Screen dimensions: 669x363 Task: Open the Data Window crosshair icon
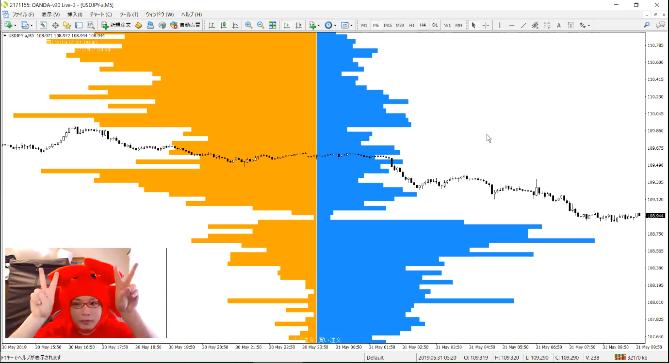55,25
